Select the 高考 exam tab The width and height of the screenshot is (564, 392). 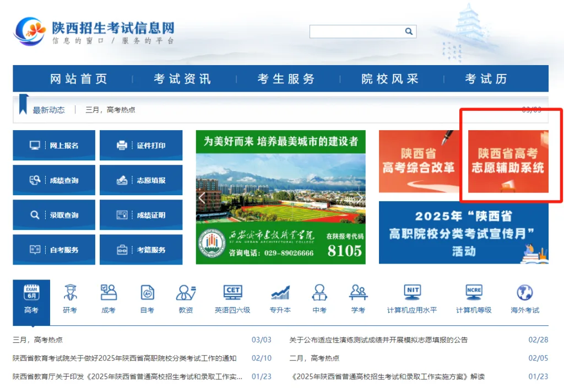point(31,302)
